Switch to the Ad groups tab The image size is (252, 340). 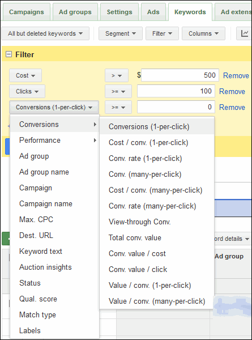tap(75, 12)
